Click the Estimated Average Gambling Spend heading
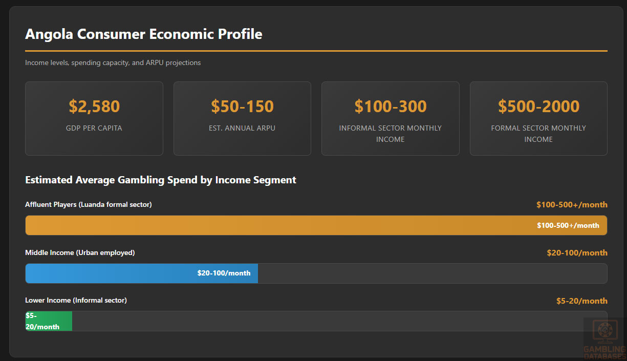 [x=161, y=180]
